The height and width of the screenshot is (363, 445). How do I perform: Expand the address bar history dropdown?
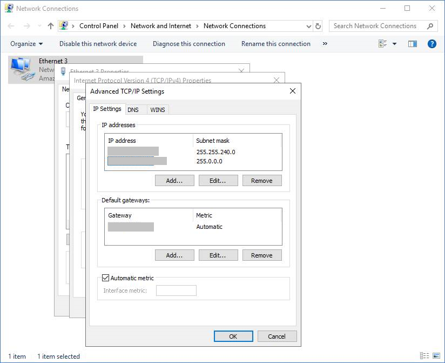[309, 26]
